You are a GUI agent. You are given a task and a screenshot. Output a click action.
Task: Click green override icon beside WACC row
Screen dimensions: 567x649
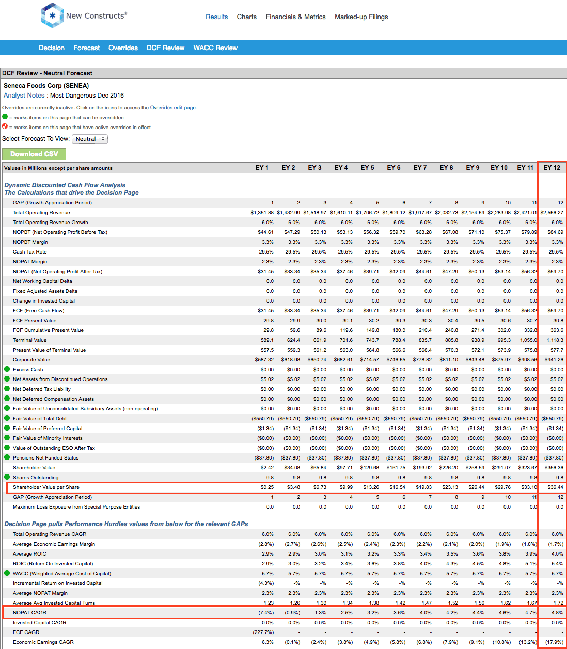coord(7,573)
